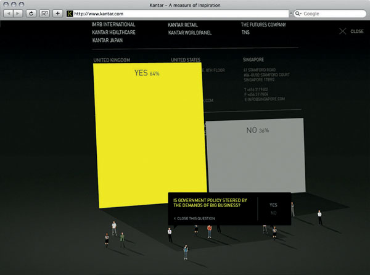Click the plus Add Bookmark button
Screen dimensions: 370x275
click(x=57, y=13)
